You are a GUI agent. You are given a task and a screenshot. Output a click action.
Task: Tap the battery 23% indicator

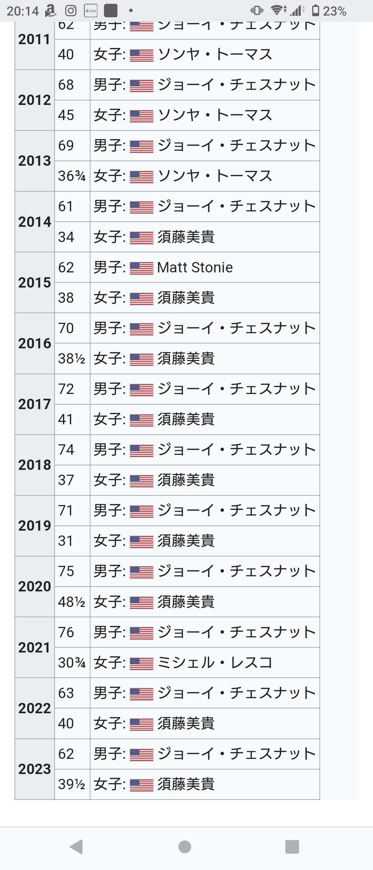click(329, 11)
